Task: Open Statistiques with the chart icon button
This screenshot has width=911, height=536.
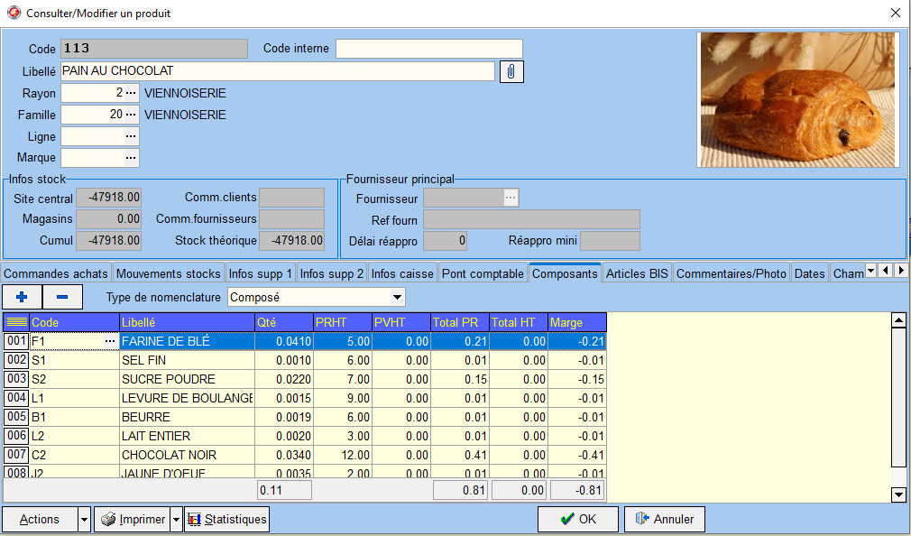Action: click(x=226, y=519)
